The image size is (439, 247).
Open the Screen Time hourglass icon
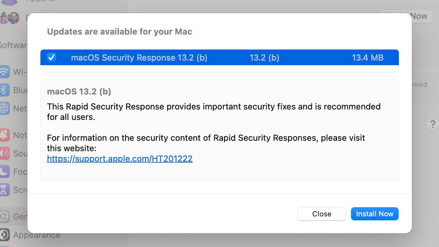click(4, 190)
